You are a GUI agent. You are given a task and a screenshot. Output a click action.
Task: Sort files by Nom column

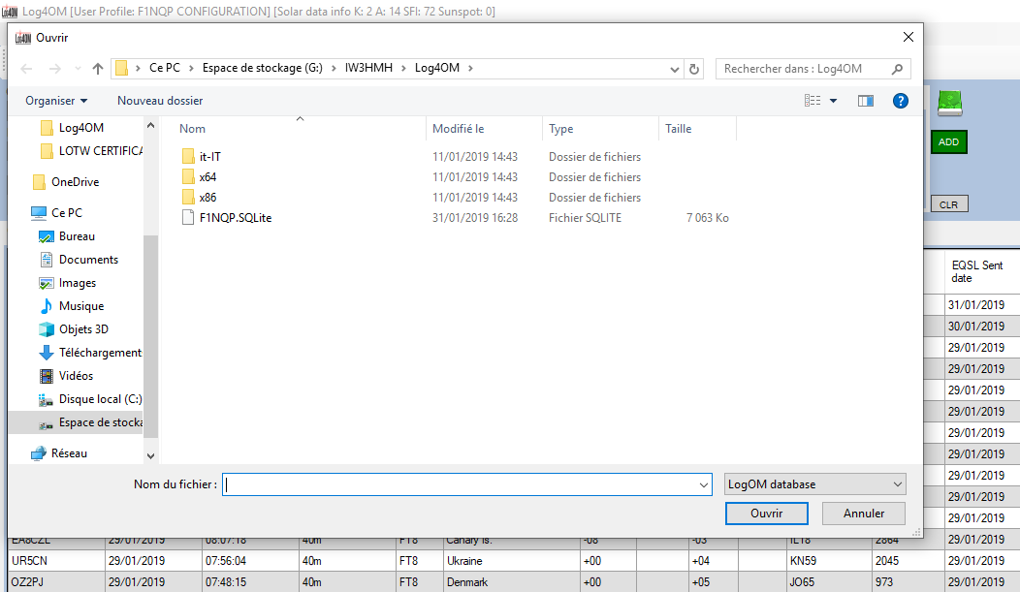coord(192,129)
